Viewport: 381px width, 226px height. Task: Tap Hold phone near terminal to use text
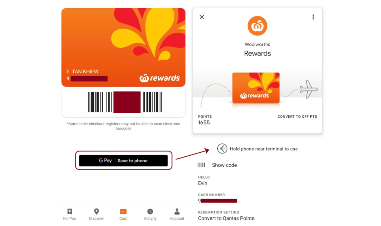coord(264,149)
